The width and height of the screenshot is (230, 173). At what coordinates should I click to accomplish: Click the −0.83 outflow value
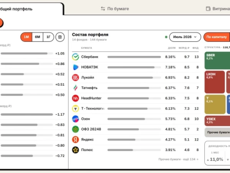pyautogui.click(x=60, y=125)
